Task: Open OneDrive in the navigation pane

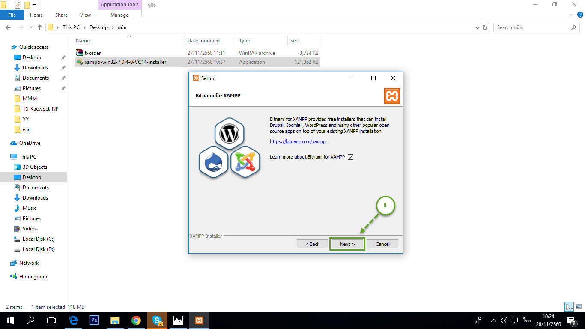Action: pos(30,143)
